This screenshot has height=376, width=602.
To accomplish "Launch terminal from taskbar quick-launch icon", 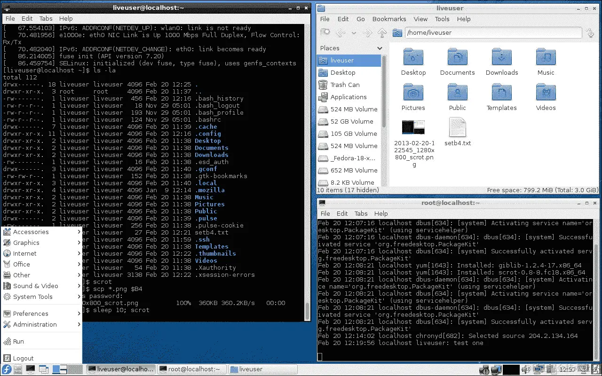I will pyautogui.click(x=30, y=369).
